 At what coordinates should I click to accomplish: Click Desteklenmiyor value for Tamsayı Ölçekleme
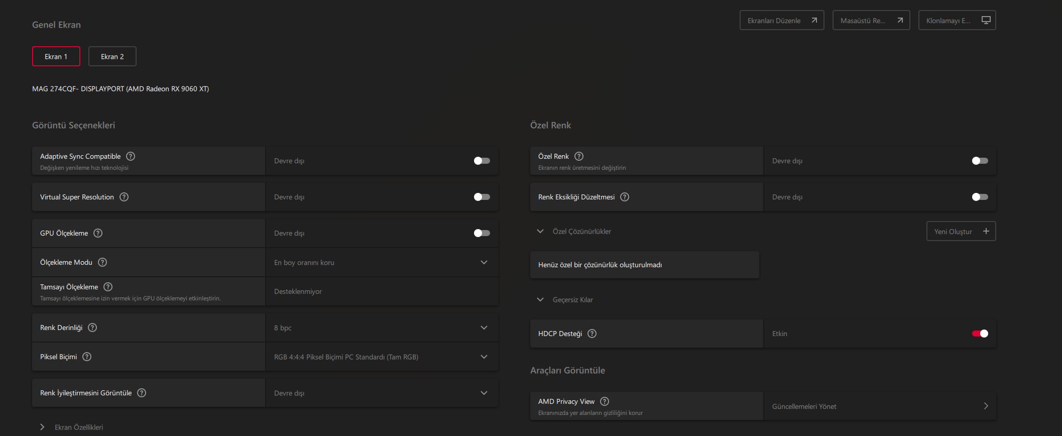[298, 291]
